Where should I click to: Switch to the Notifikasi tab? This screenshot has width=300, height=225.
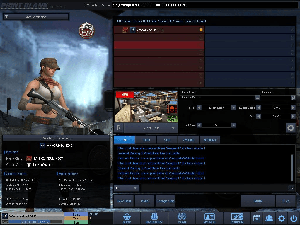tap(210, 140)
